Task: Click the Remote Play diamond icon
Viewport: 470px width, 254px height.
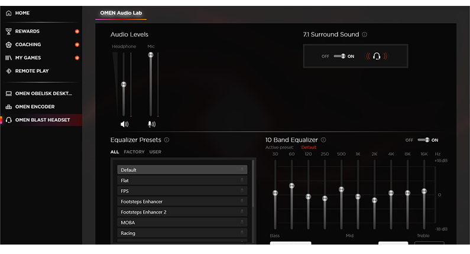Action: pyautogui.click(x=9, y=71)
